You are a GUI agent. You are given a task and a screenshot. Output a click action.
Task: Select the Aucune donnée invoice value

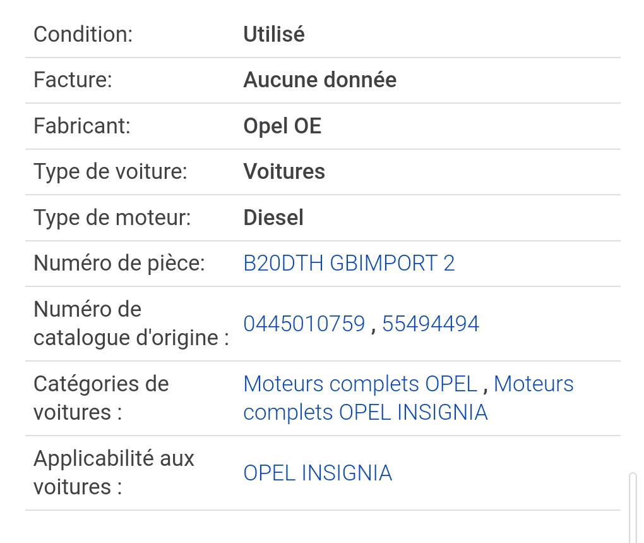pyautogui.click(x=320, y=80)
